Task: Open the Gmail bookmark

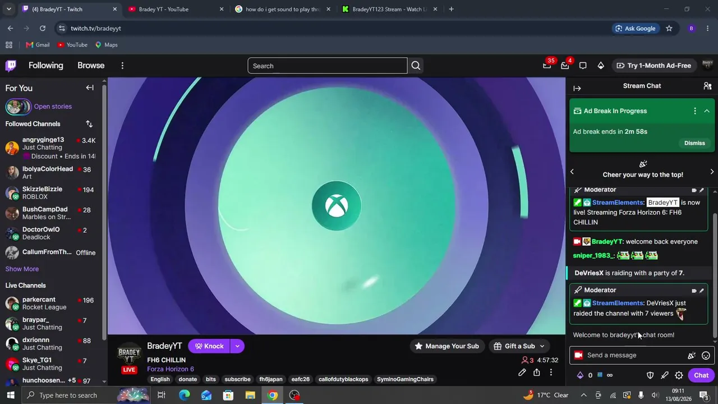Action: pyautogui.click(x=38, y=45)
